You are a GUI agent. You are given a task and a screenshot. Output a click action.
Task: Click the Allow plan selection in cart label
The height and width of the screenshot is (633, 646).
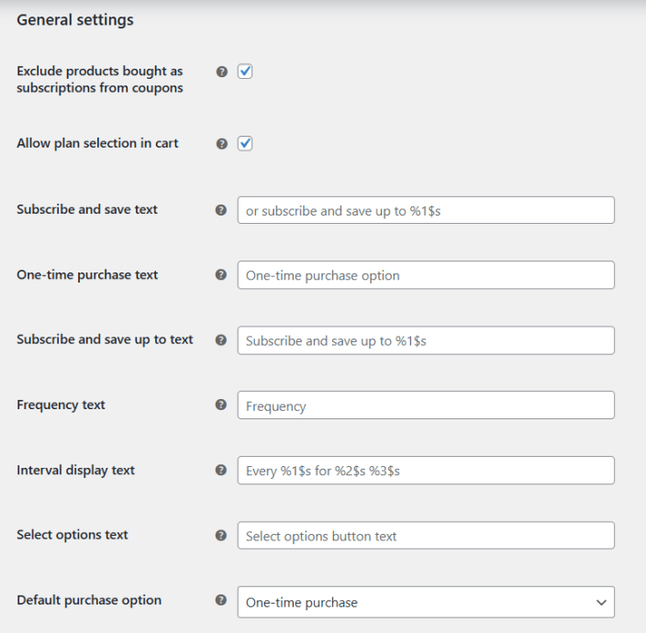[97, 144]
